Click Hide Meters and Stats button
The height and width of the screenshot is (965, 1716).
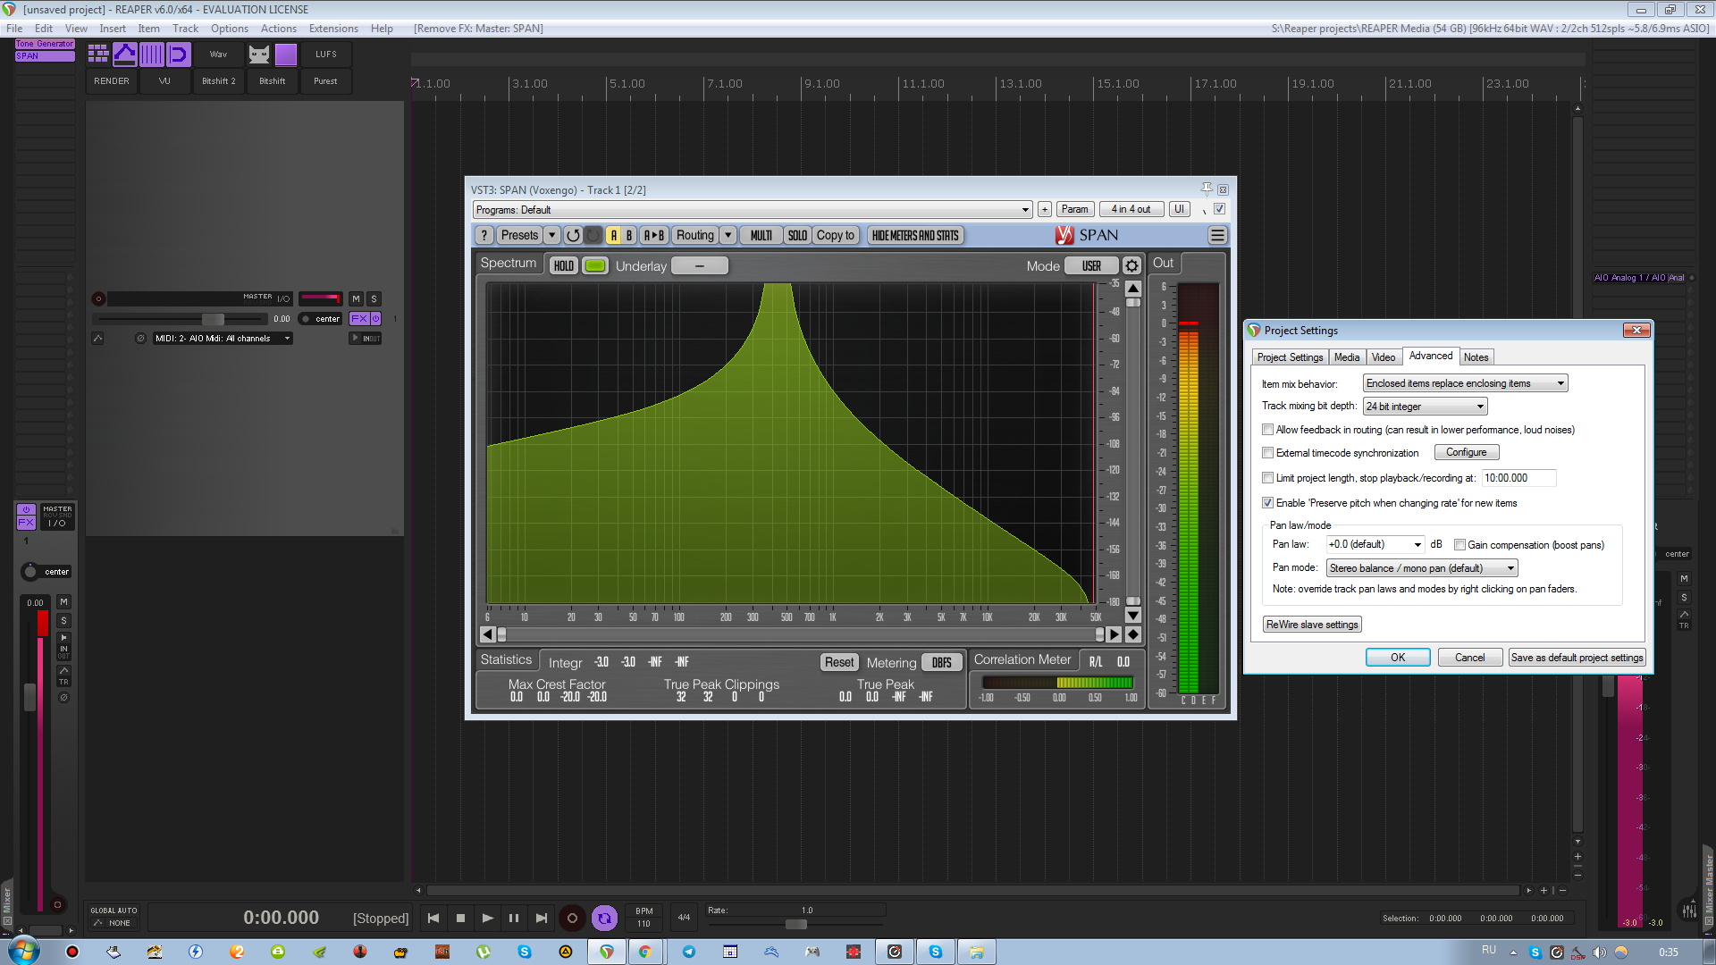[915, 235]
